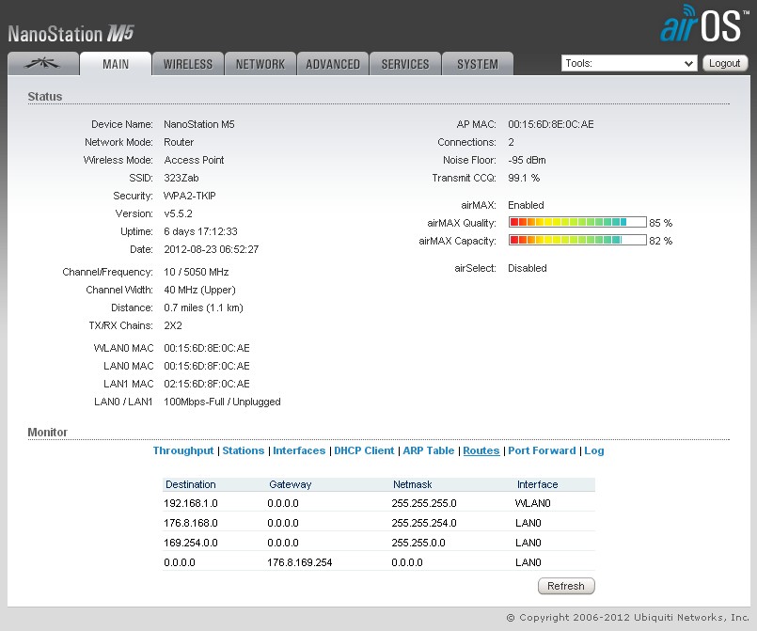Screen dimensions: 757x631
Task: Click the Network Mode value Router
Action: [179, 142]
